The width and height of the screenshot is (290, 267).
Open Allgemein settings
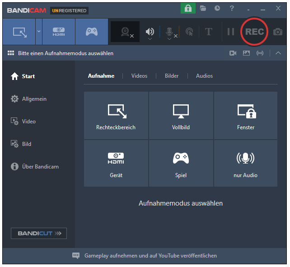click(28, 99)
